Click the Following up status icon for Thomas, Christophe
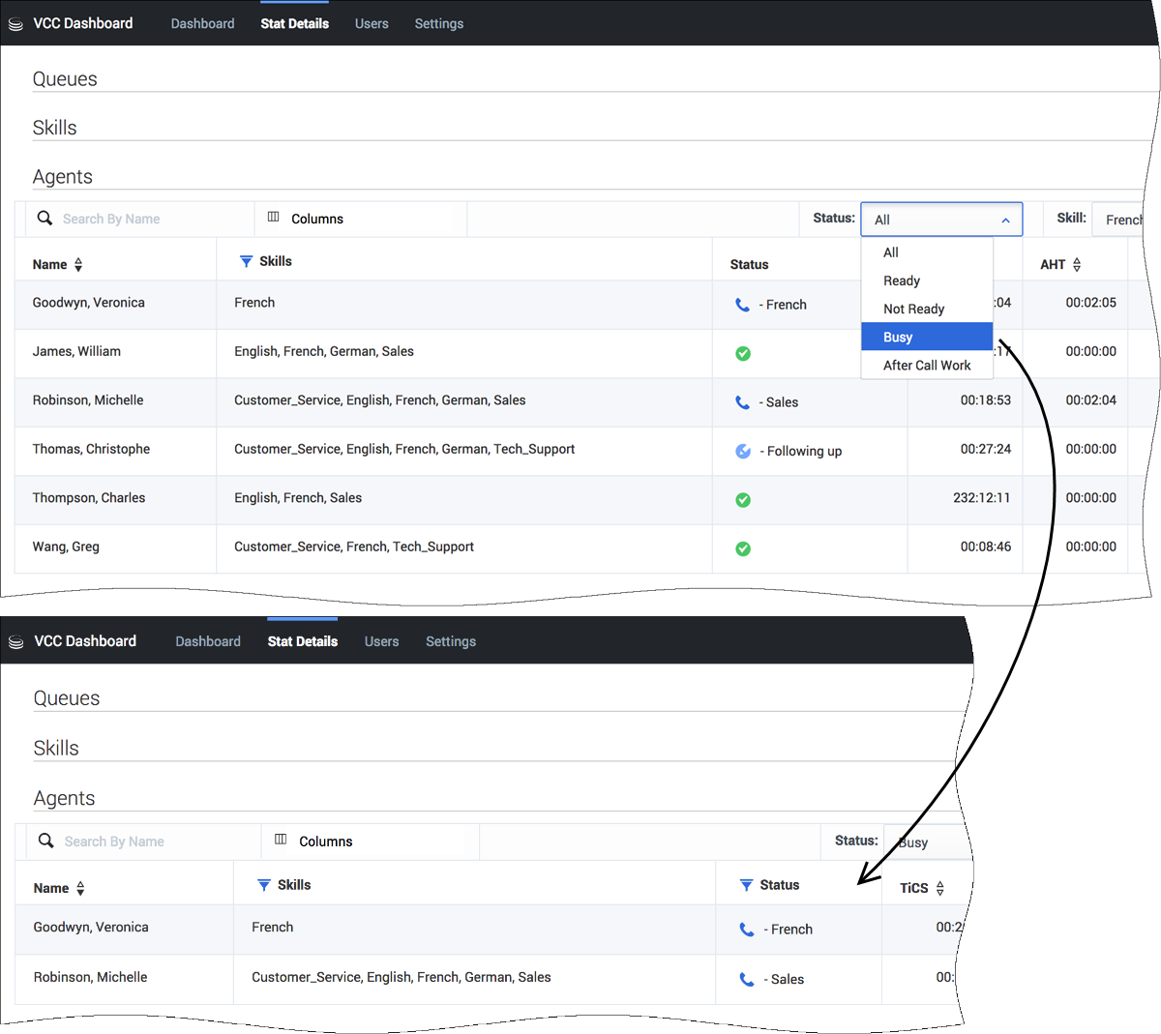This screenshot has width=1161, height=1034. click(x=743, y=451)
